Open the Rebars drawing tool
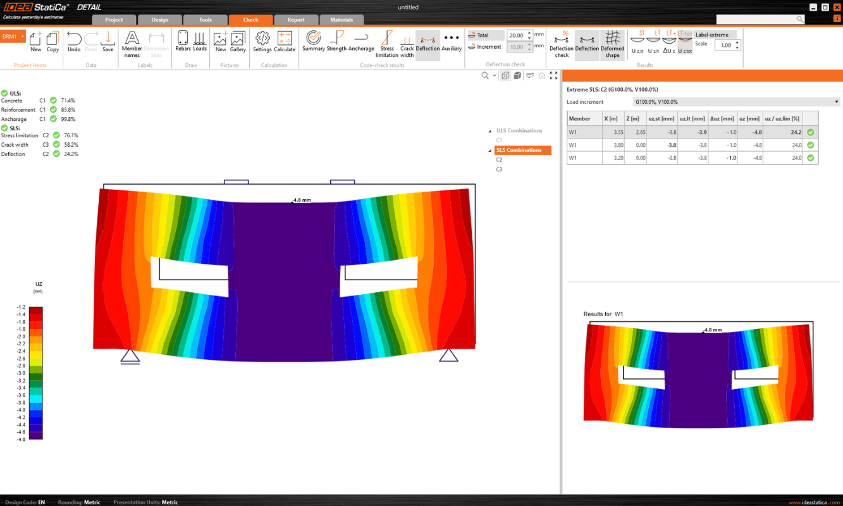Image resolution: width=843 pixels, height=506 pixels. (x=183, y=41)
